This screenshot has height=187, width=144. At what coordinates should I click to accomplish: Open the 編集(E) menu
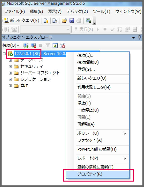pos(36,12)
